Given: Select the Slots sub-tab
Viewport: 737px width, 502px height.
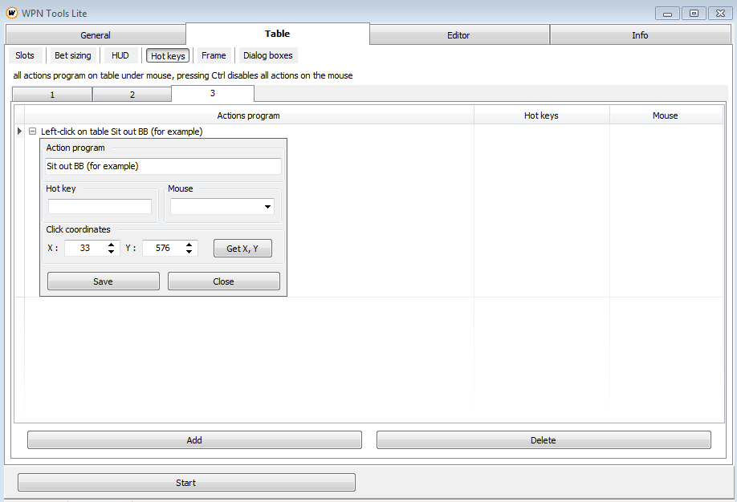Looking at the screenshot, I should click(25, 55).
